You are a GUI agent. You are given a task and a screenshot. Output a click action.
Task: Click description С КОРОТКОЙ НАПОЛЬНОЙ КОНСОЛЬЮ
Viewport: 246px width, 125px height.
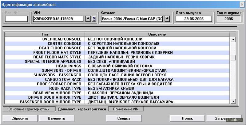coord(123,44)
